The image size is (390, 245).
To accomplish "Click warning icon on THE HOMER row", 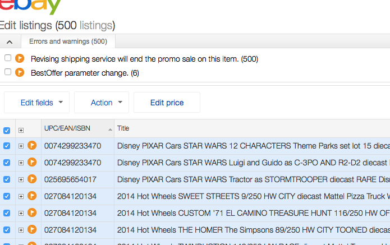I will pos(32,230).
